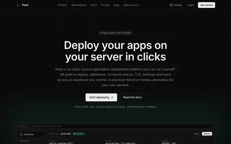
Task: Click the app.peon.sh URL address bar
Action: 121,126
